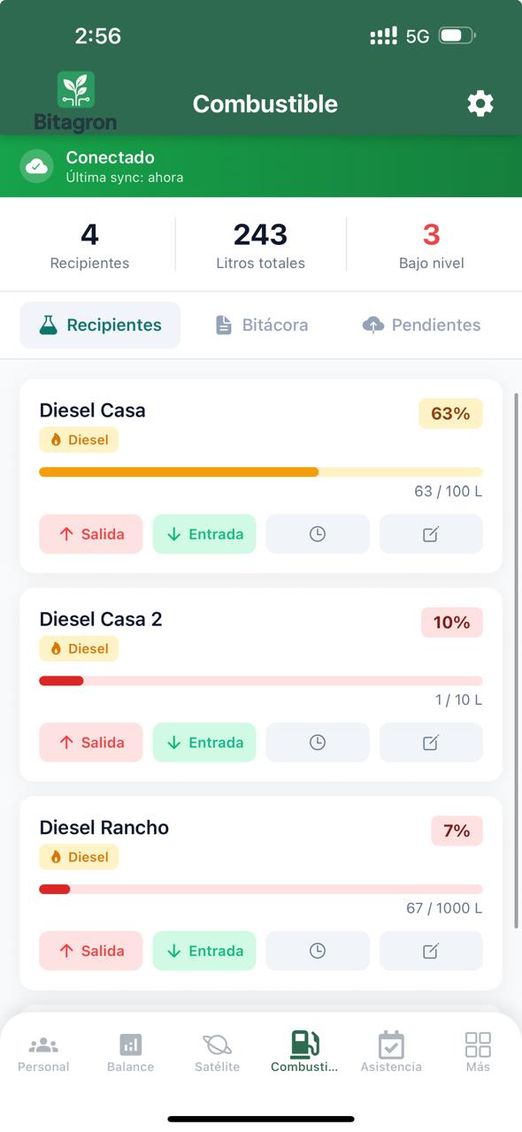
Task: Select the Recipientes tab
Action: coord(100,325)
